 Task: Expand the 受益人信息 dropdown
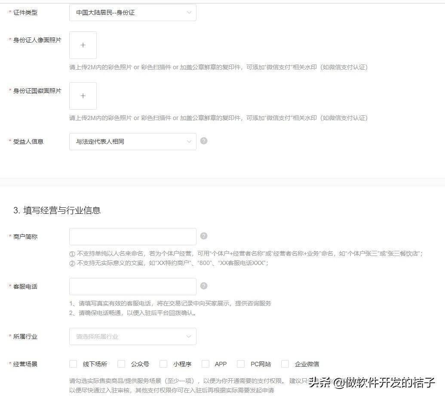132,142
